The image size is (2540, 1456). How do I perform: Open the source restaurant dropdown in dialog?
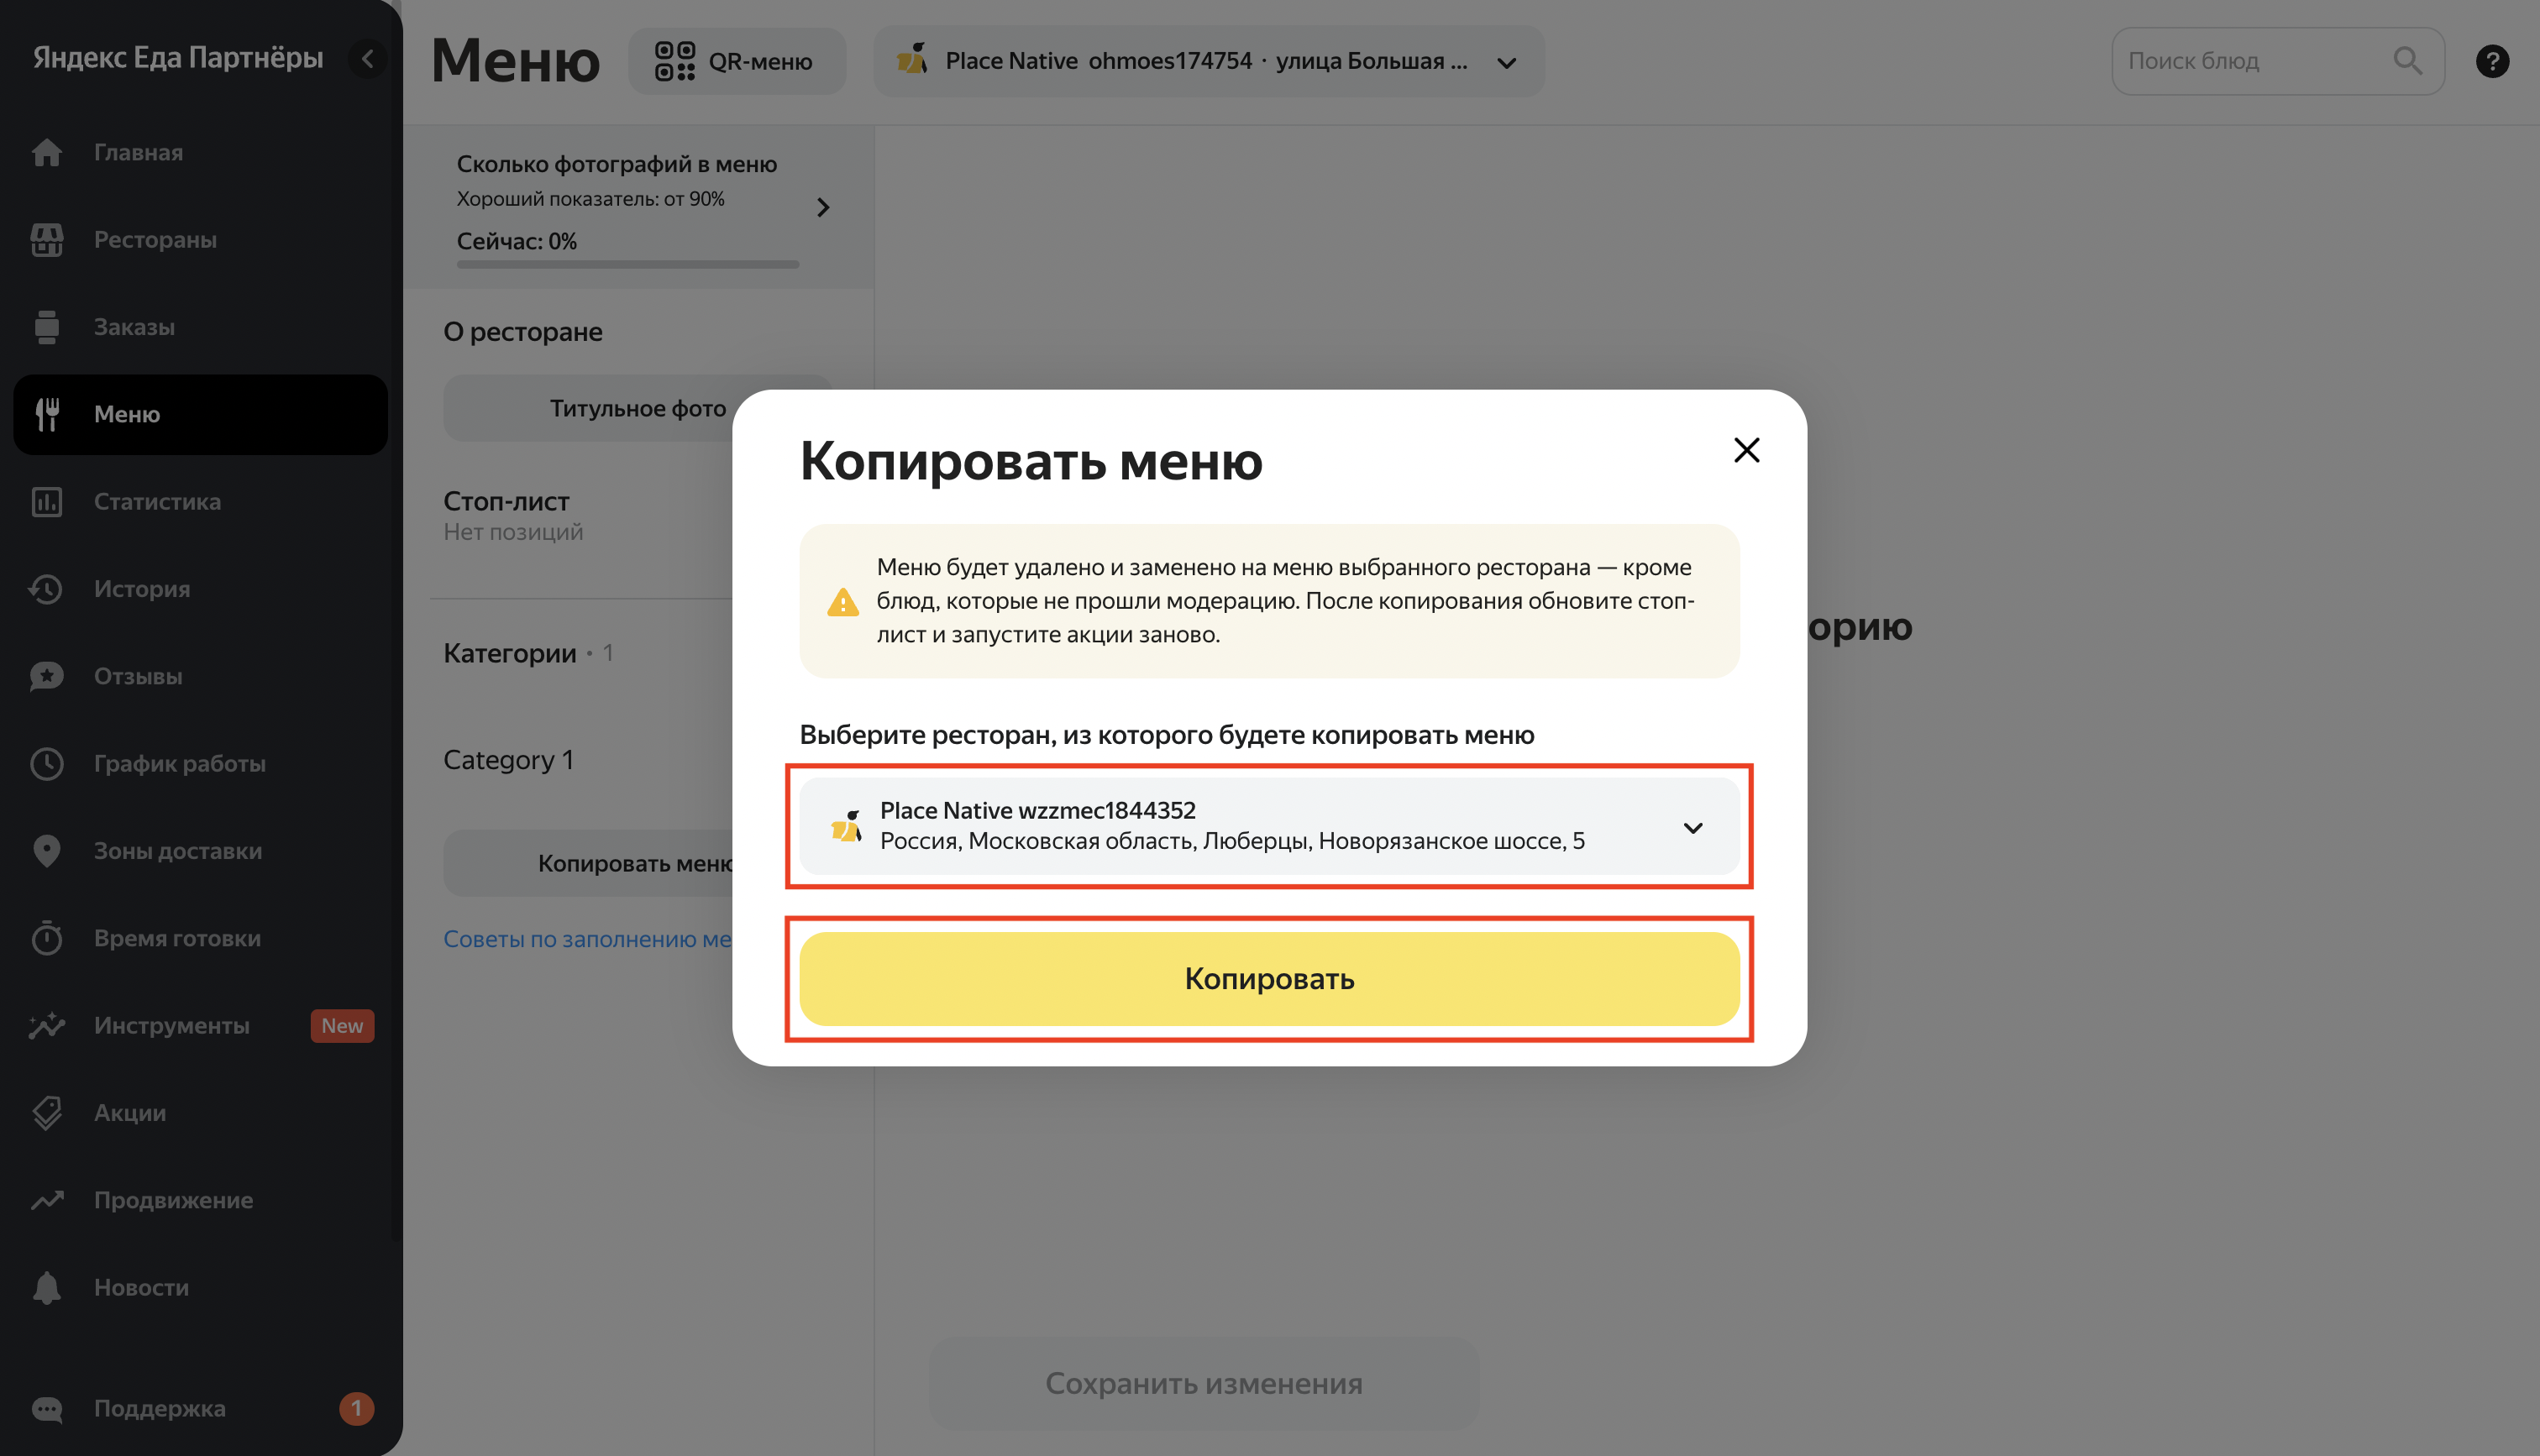pos(1269,826)
